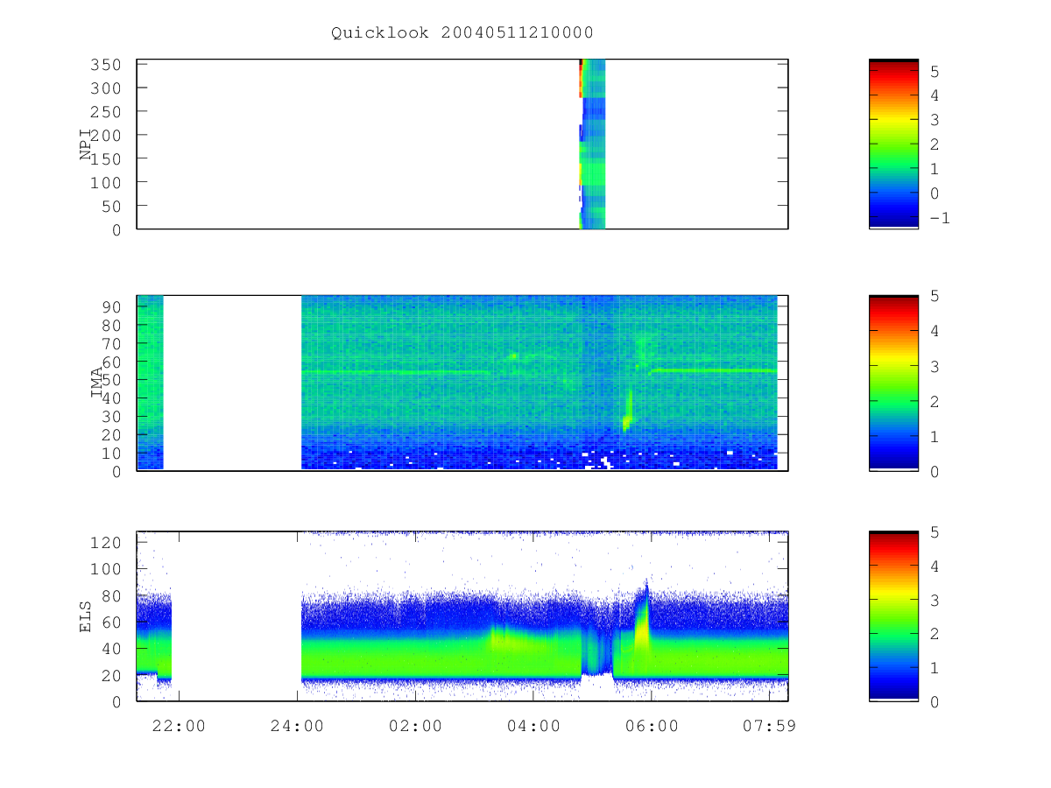Image resolution: width=1051 pixels, height=788 pixels.
Task: Click the ELS color scale bar
Action: coord(893,616)
